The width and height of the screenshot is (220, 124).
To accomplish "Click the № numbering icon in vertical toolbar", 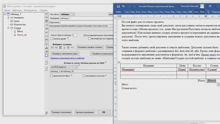I will pyautogui.click(x=46, y=32).
